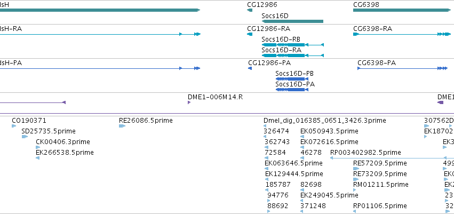Image resolution: width=454 pixels, height=214 pixels.
Task: Select the EK072616.5prime EST label
Action: 330,142
